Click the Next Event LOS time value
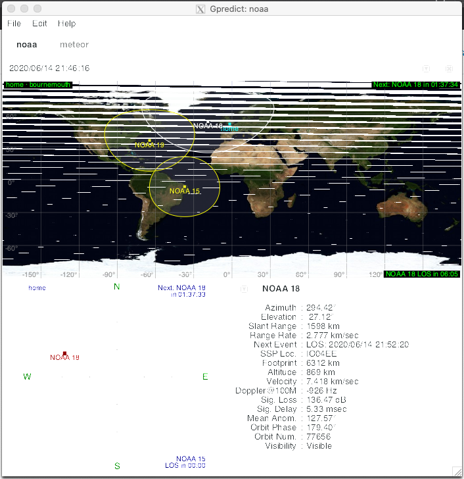This screenshot has height=479, width=464. pyautogui.click(x=358, y=345)
